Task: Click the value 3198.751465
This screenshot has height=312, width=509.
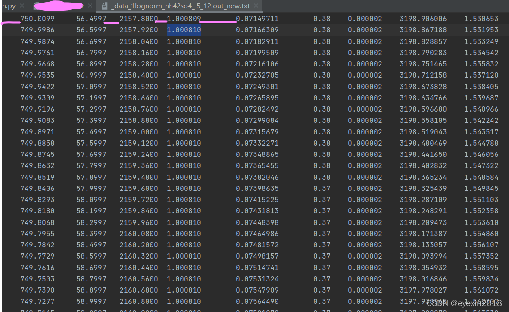Action: [423, 64]
